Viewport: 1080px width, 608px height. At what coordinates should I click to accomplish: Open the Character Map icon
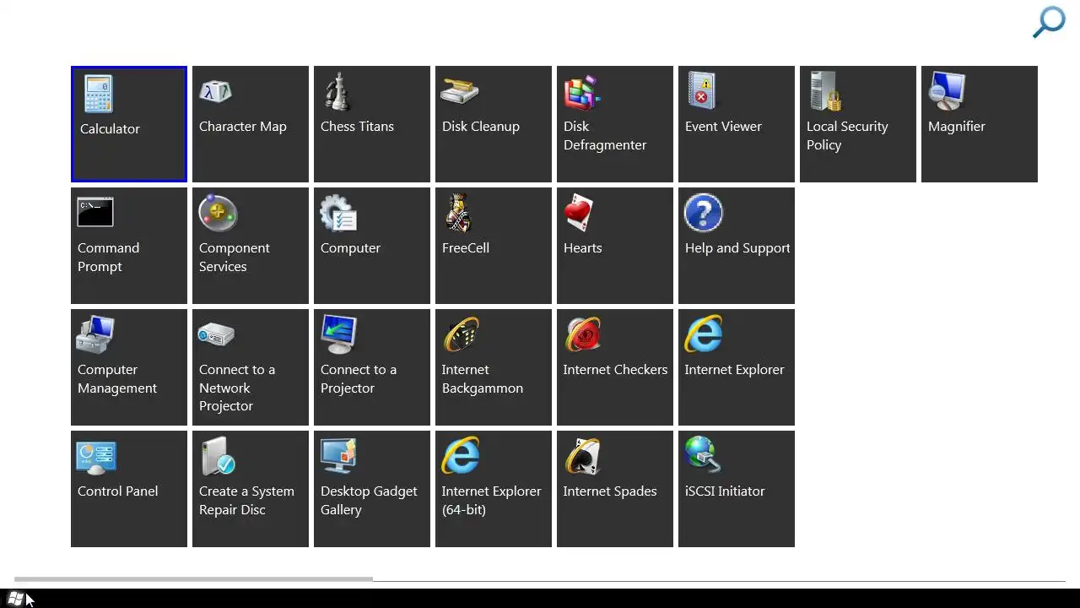(x=216, y=91)
